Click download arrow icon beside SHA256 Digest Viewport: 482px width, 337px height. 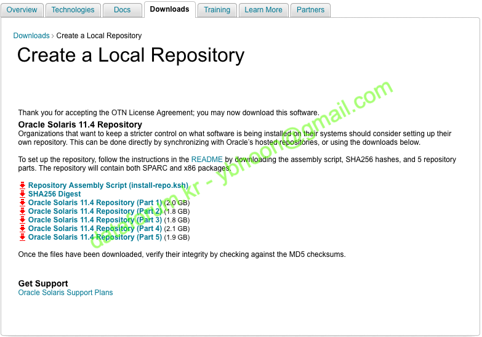click(x=22, y=194)
